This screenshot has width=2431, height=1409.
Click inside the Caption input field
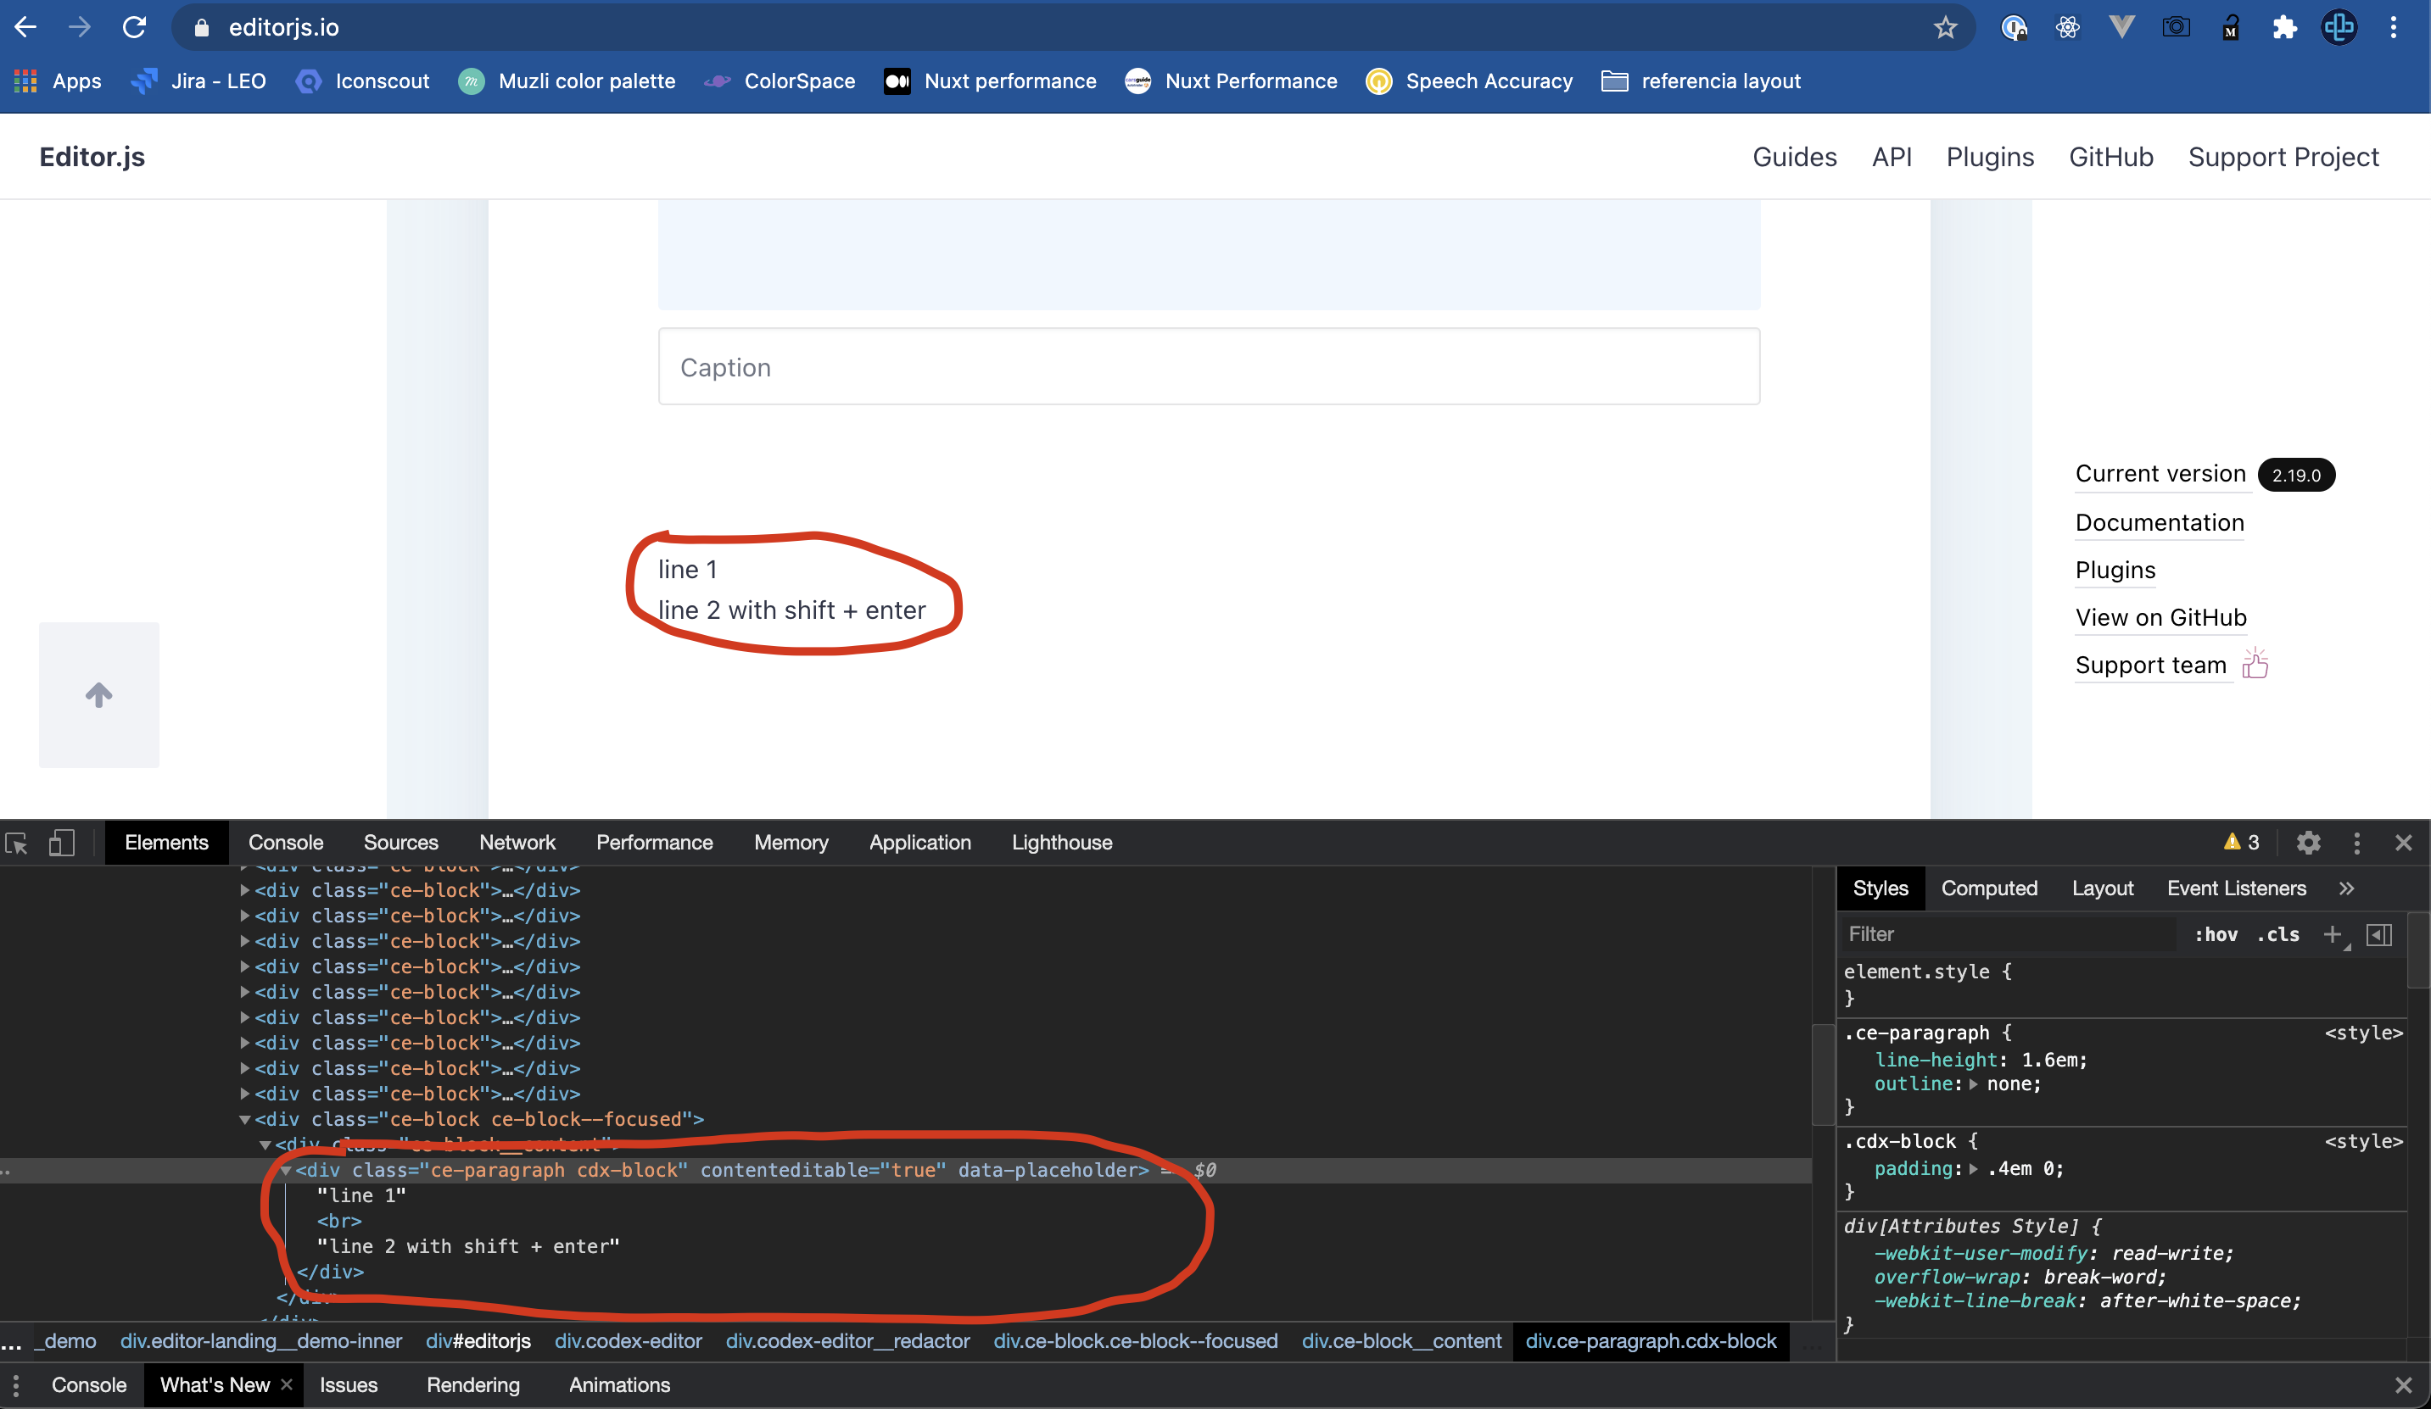pyautogui.click(x=1206, y=366)
